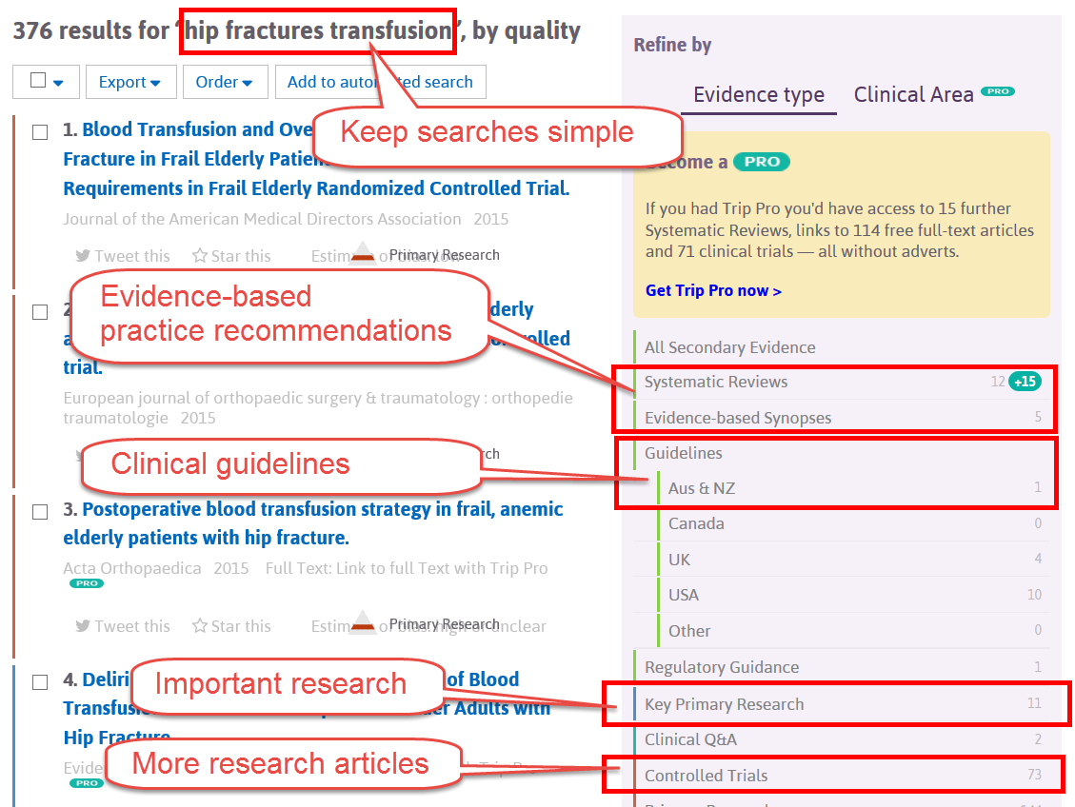Click the evidence pyramid icon on result 3

[363, 621]
